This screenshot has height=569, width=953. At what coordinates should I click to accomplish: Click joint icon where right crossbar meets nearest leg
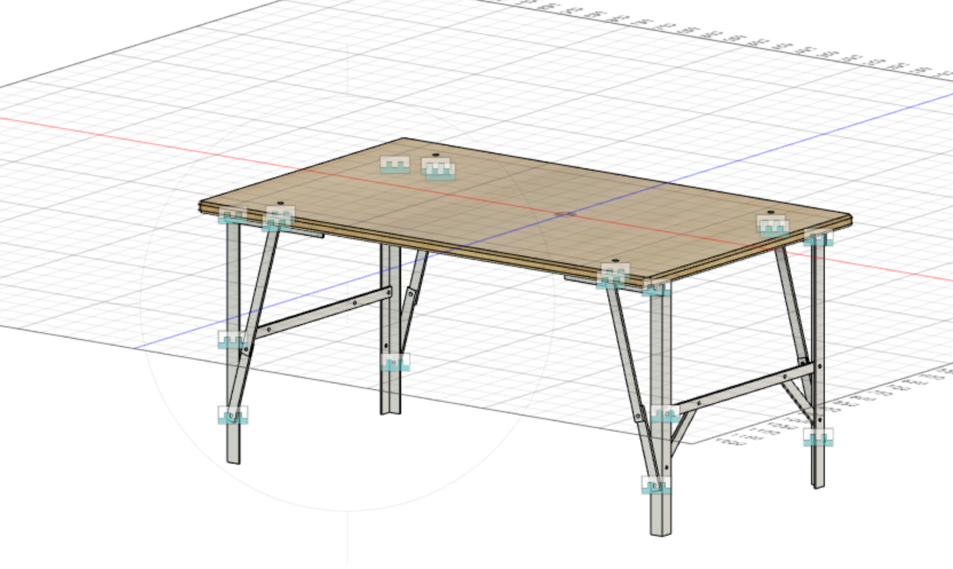[x=665, y=413]
